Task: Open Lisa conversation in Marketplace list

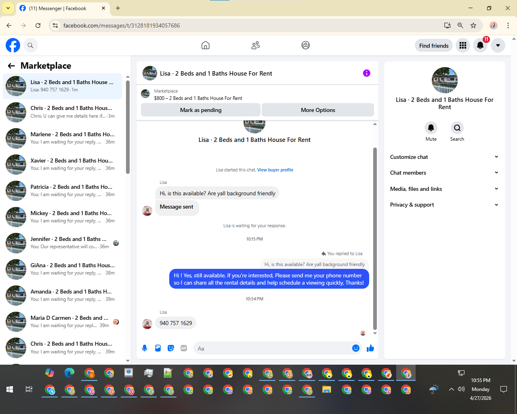Action: click(x=62, y=86)
